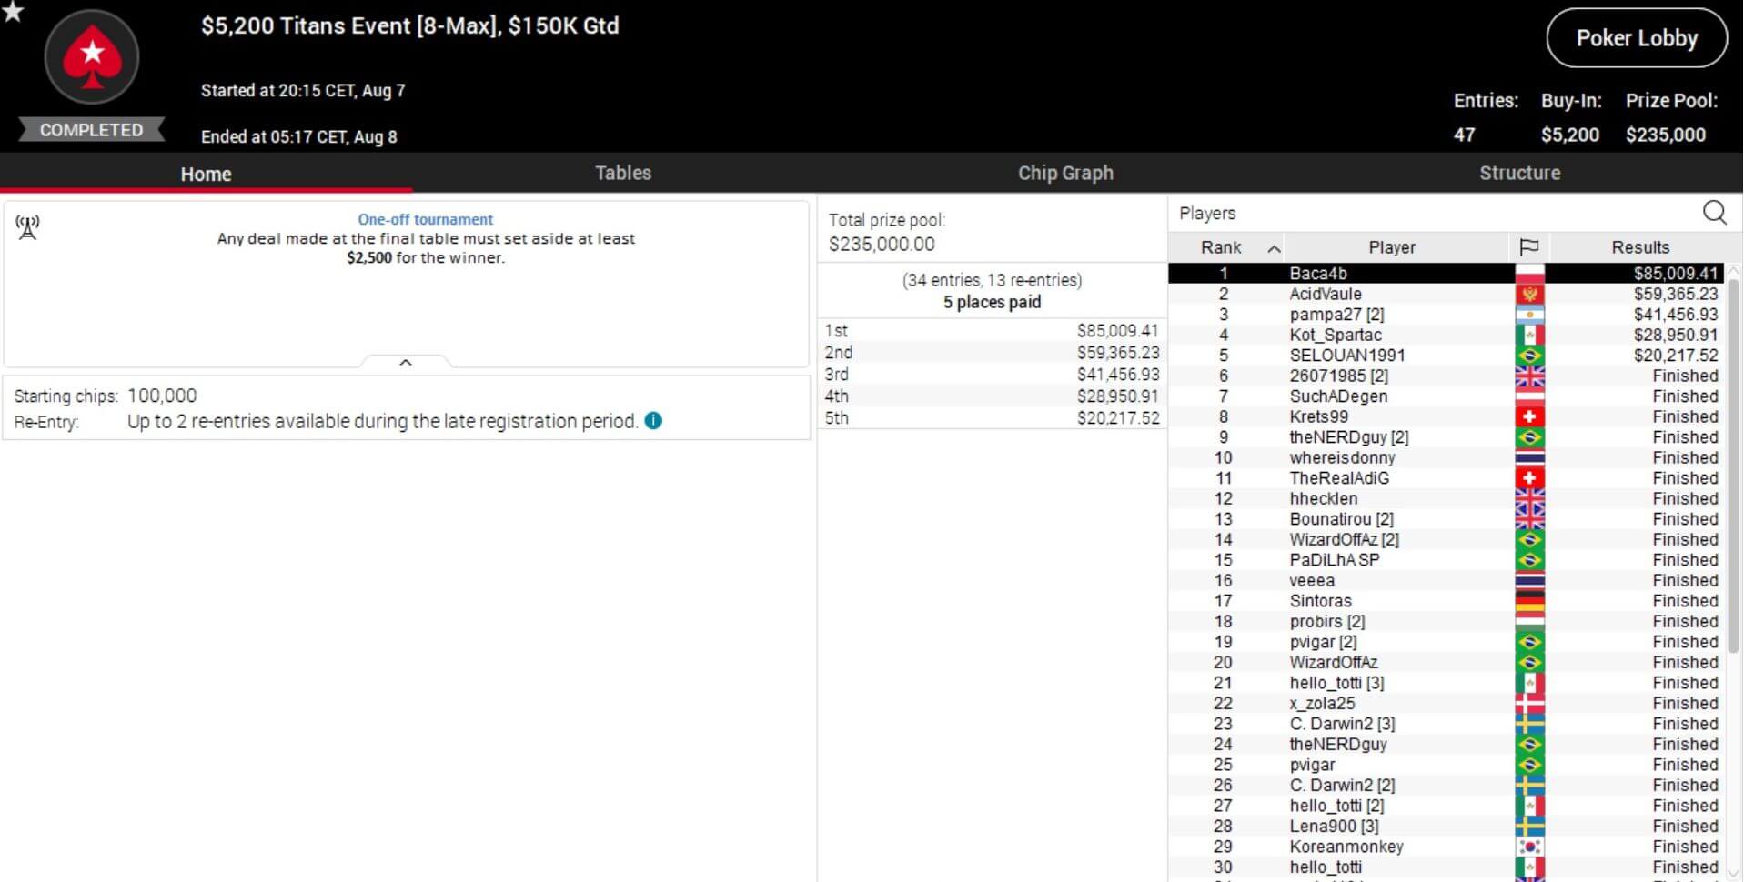Click the One-off tournament link
Screen dimensions: 1744x882
pyautogui.click(x=425, y=219)
